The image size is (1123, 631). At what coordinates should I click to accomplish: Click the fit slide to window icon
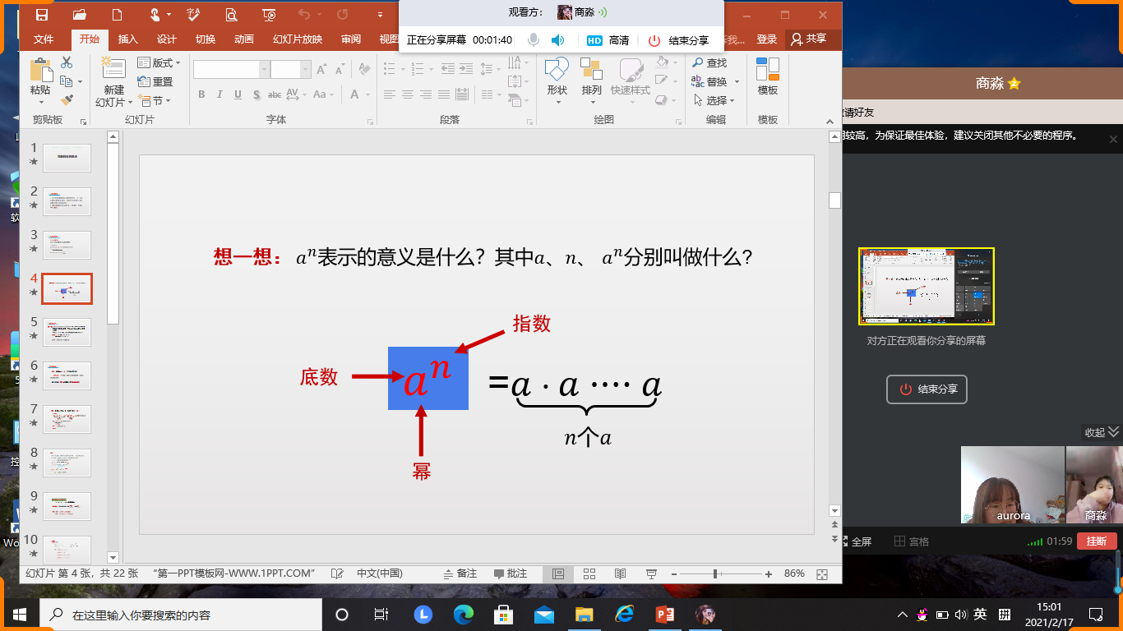coord(821,573)
